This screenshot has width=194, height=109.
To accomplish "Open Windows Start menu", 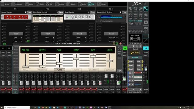I will [x=2, y=107].
